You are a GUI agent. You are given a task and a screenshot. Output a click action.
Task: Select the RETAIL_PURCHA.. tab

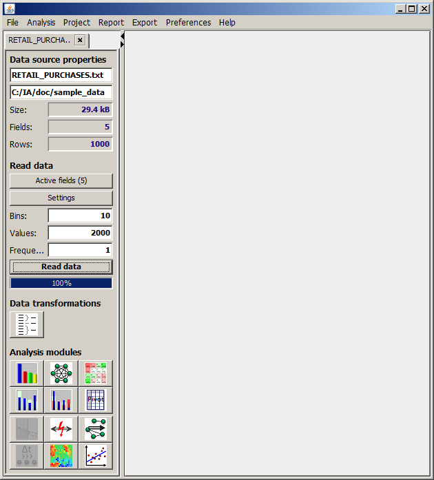pos(39,40)
